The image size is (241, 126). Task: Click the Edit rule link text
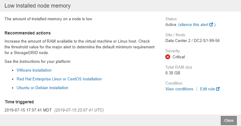click(x=208, y=89)
